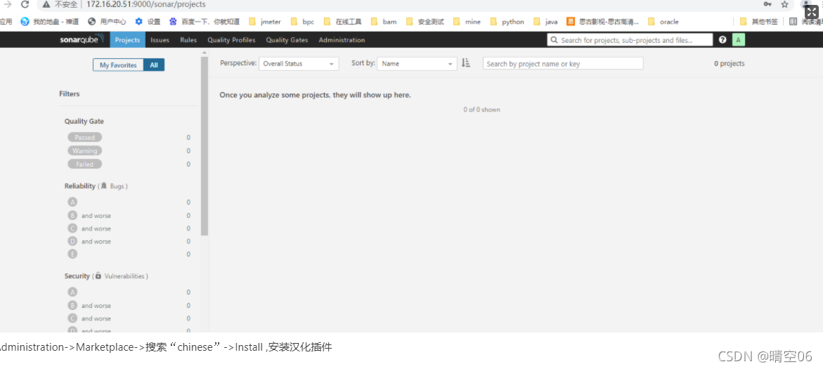This screenshot has width=823, height=369.
Task: Open the 用户中心 bookmark
Action: pos(107,22)
